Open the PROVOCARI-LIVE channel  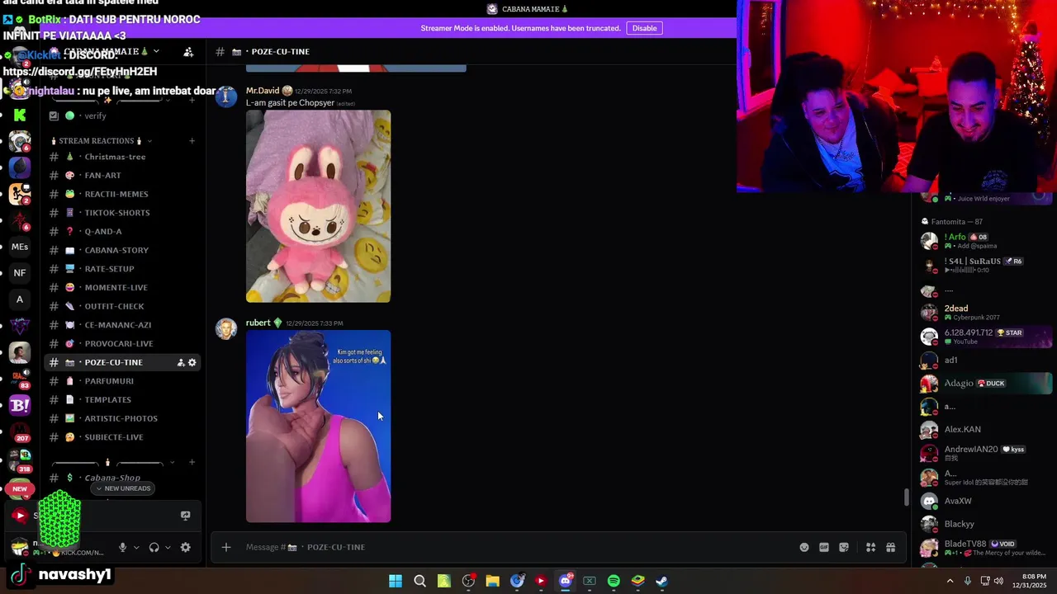click(124, 343)
